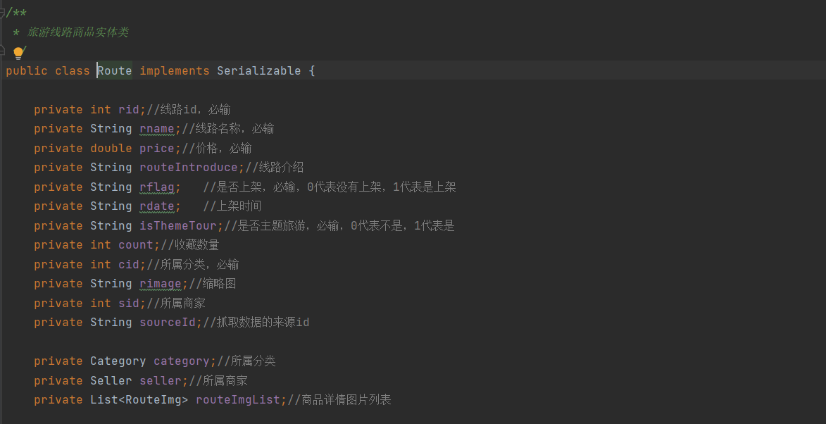This screenshot has height=424, width=826.
Task: Collapse the Javadoc comment fold marker
Action: (2, 13)
